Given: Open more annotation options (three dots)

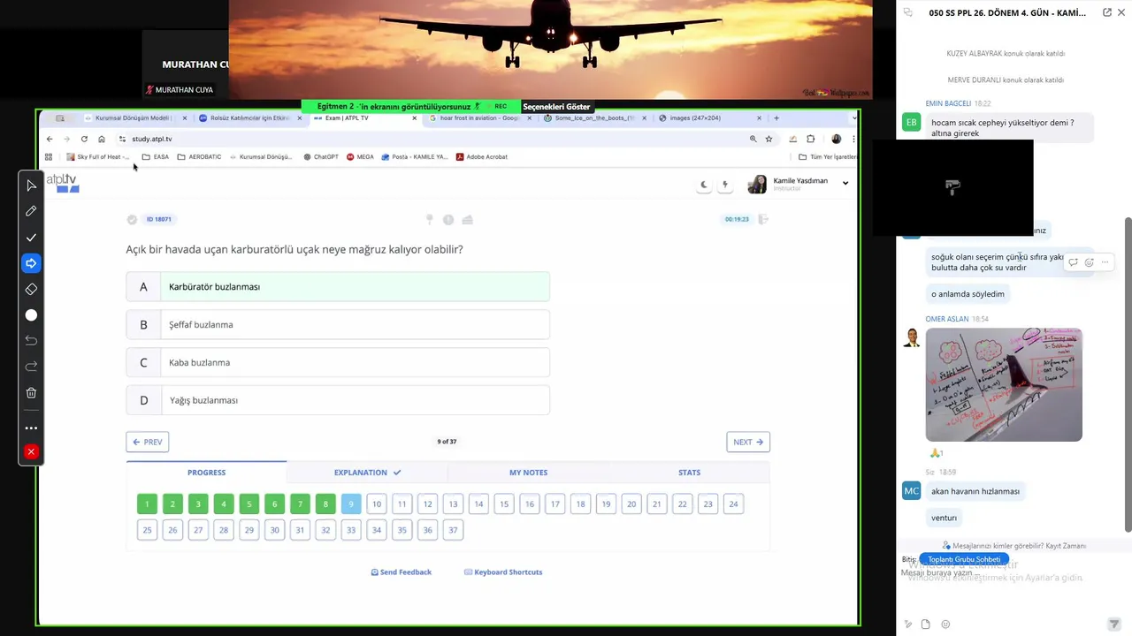Looking at the screenshot, I should coord(31,428).
